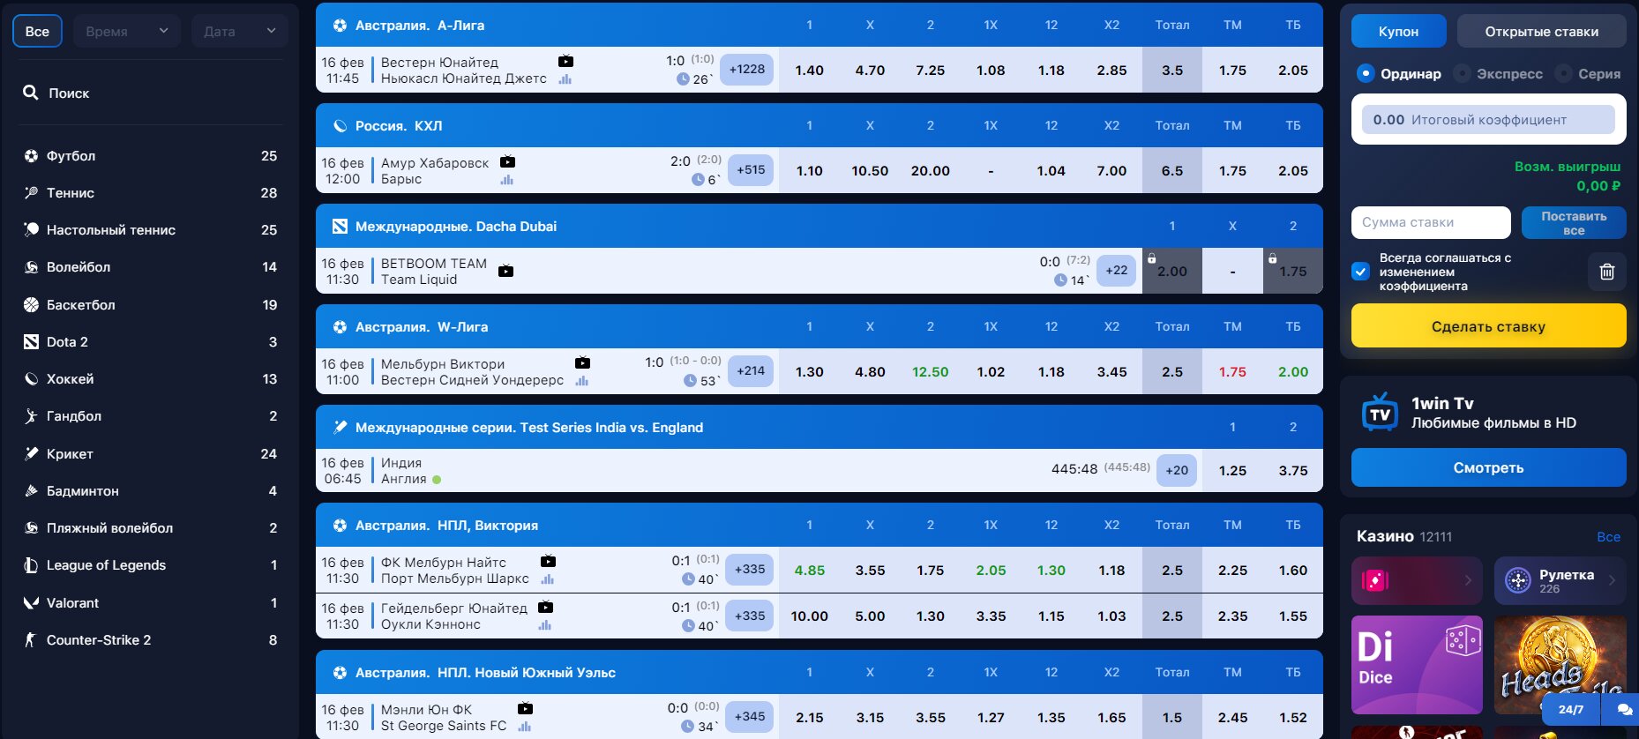1639x739 pixels.
Task: Click the search magnifier icon in the sidebar
Action: pos(31,93)
